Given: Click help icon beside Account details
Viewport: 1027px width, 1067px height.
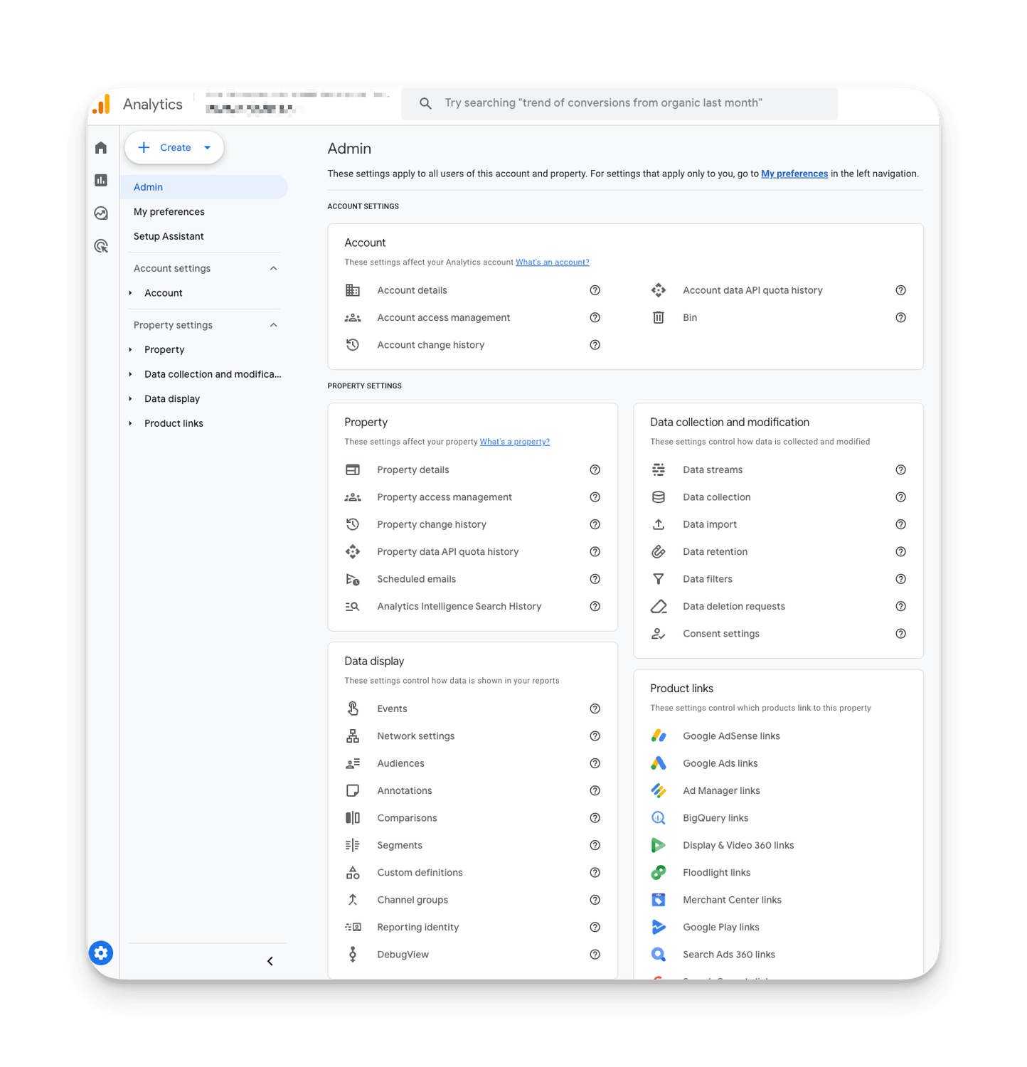Looking at the screenshot, I should click(595, 290).
